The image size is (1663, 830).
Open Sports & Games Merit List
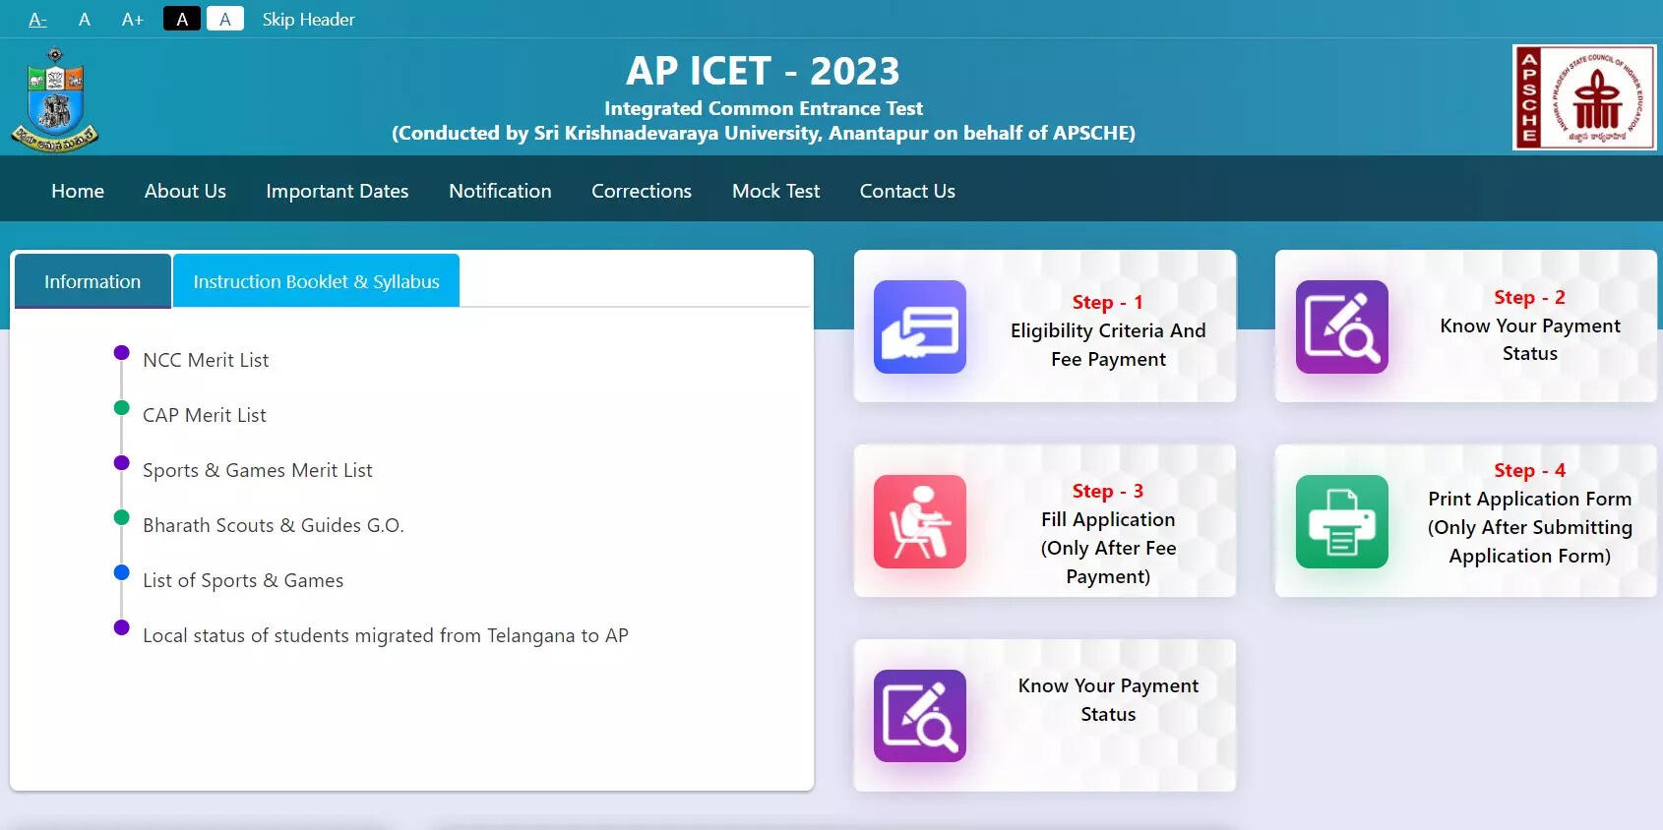[258, 470]
